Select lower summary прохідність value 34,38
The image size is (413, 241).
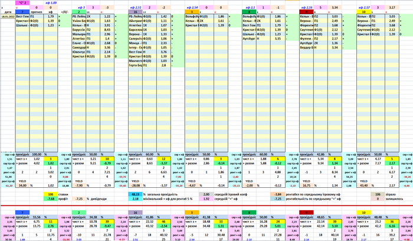(93, 217)
